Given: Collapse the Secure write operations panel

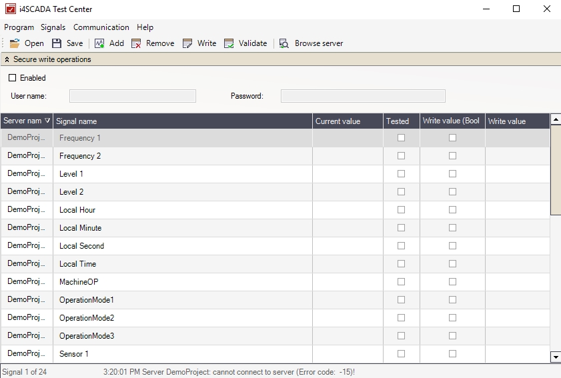Looking at the screenshot, I should point(7,59).
